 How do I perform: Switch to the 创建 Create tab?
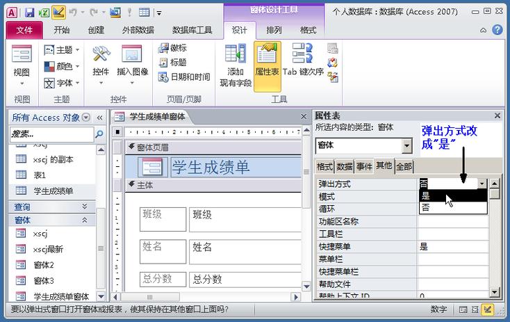(x=96, y=31)
